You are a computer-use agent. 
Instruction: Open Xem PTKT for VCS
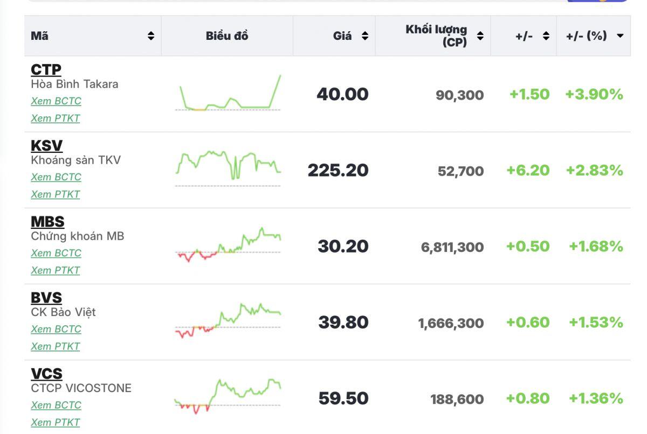pyautogui.click(x=56, y=422)
